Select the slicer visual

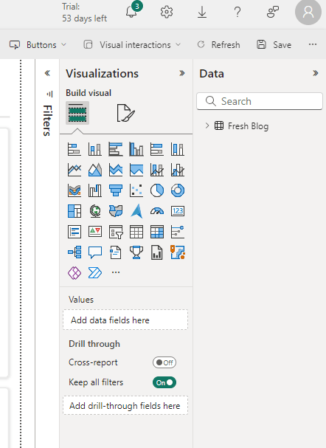pyautogui.click(x=116, y=232)
